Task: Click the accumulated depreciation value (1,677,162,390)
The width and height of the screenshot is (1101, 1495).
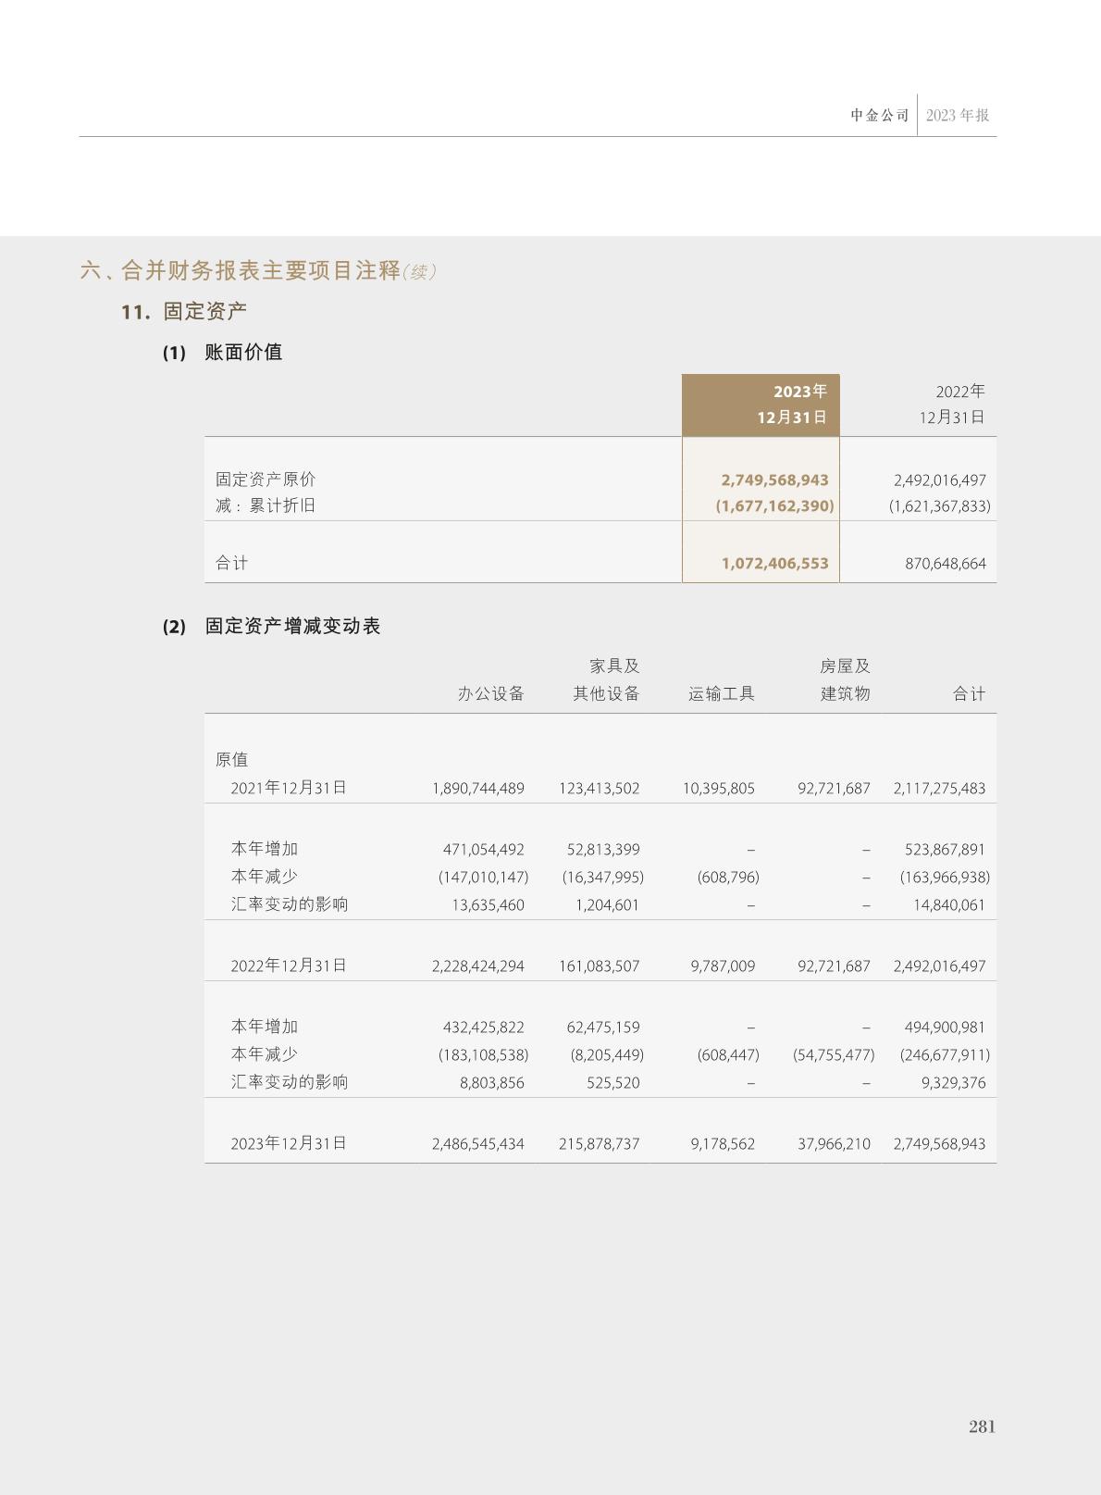Action: pyautogui.click(x=774, y=506)
